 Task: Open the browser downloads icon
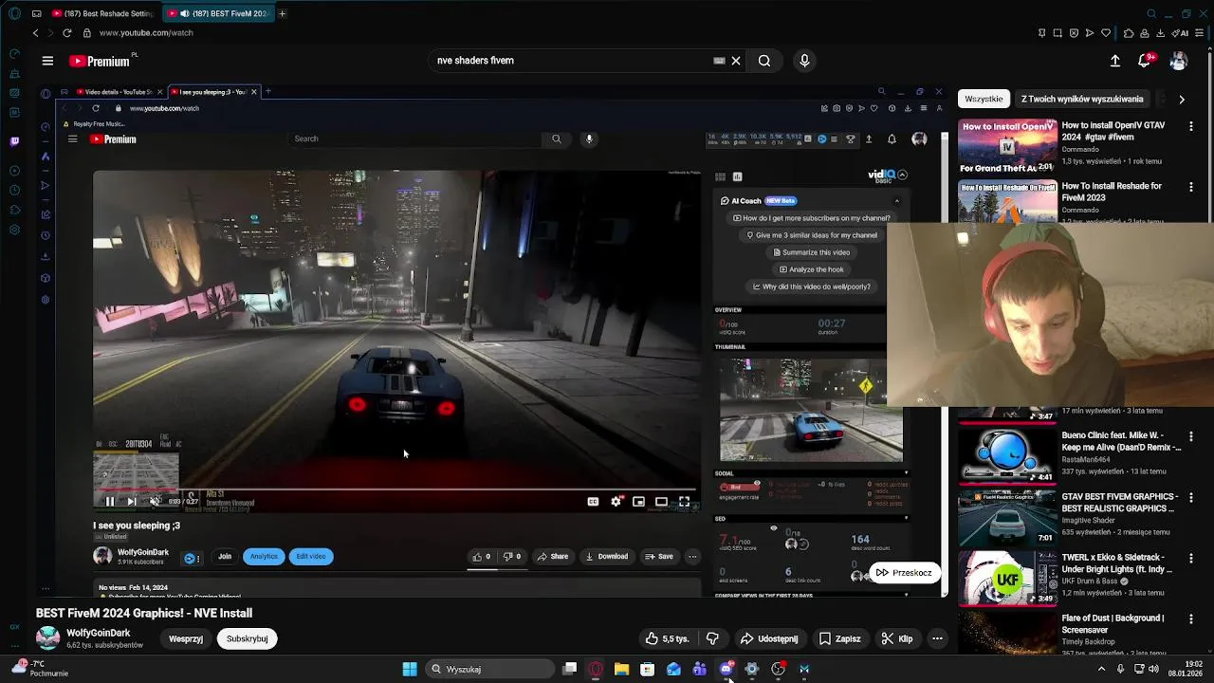pyautogui.click(x=1160, y=33)
